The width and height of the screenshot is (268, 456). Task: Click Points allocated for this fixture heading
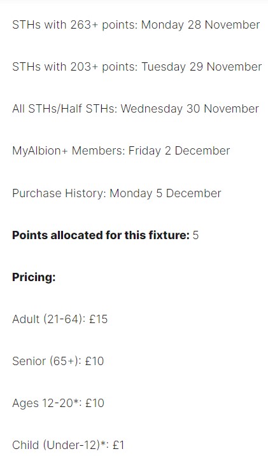point(101,235)
